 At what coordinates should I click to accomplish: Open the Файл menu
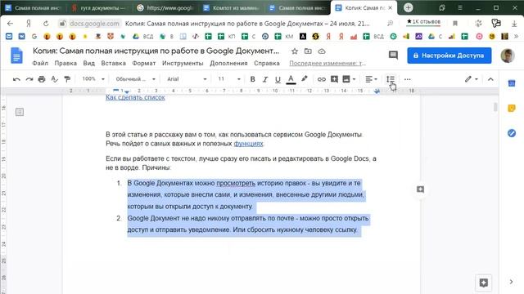pos(40,63)
